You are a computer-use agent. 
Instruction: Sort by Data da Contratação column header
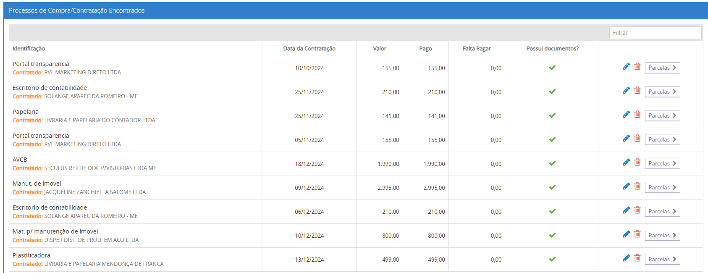(x=309, y=49)
